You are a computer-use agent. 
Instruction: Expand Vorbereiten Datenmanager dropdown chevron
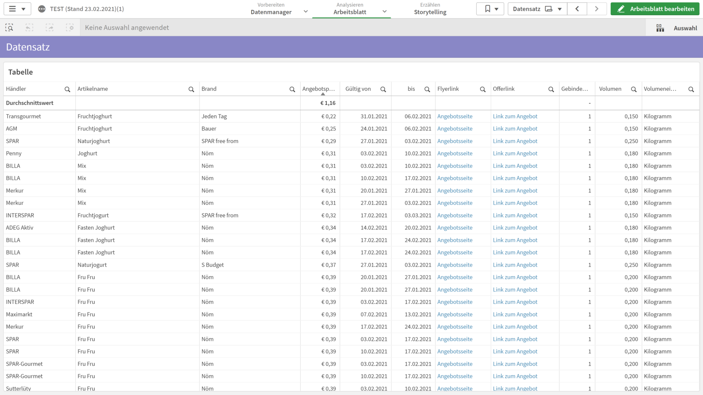click(306, 11)
